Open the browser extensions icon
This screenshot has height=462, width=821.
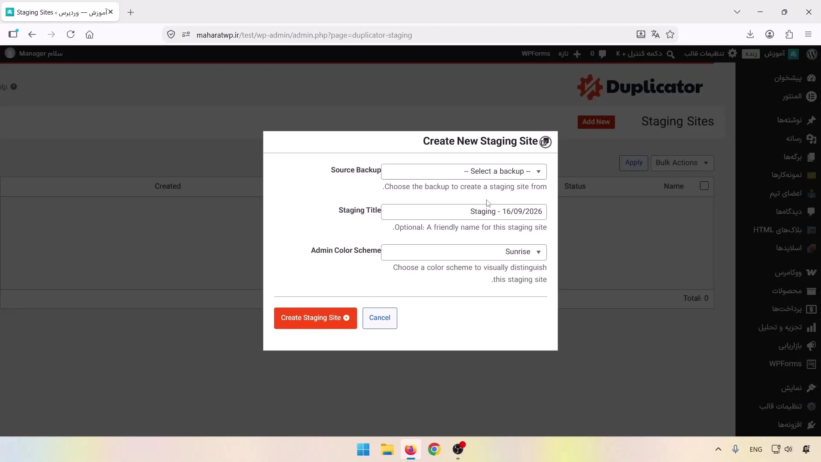tap(789, 35)
